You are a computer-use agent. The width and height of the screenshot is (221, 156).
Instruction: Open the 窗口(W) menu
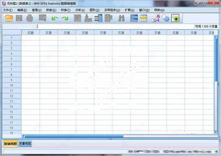144,10
